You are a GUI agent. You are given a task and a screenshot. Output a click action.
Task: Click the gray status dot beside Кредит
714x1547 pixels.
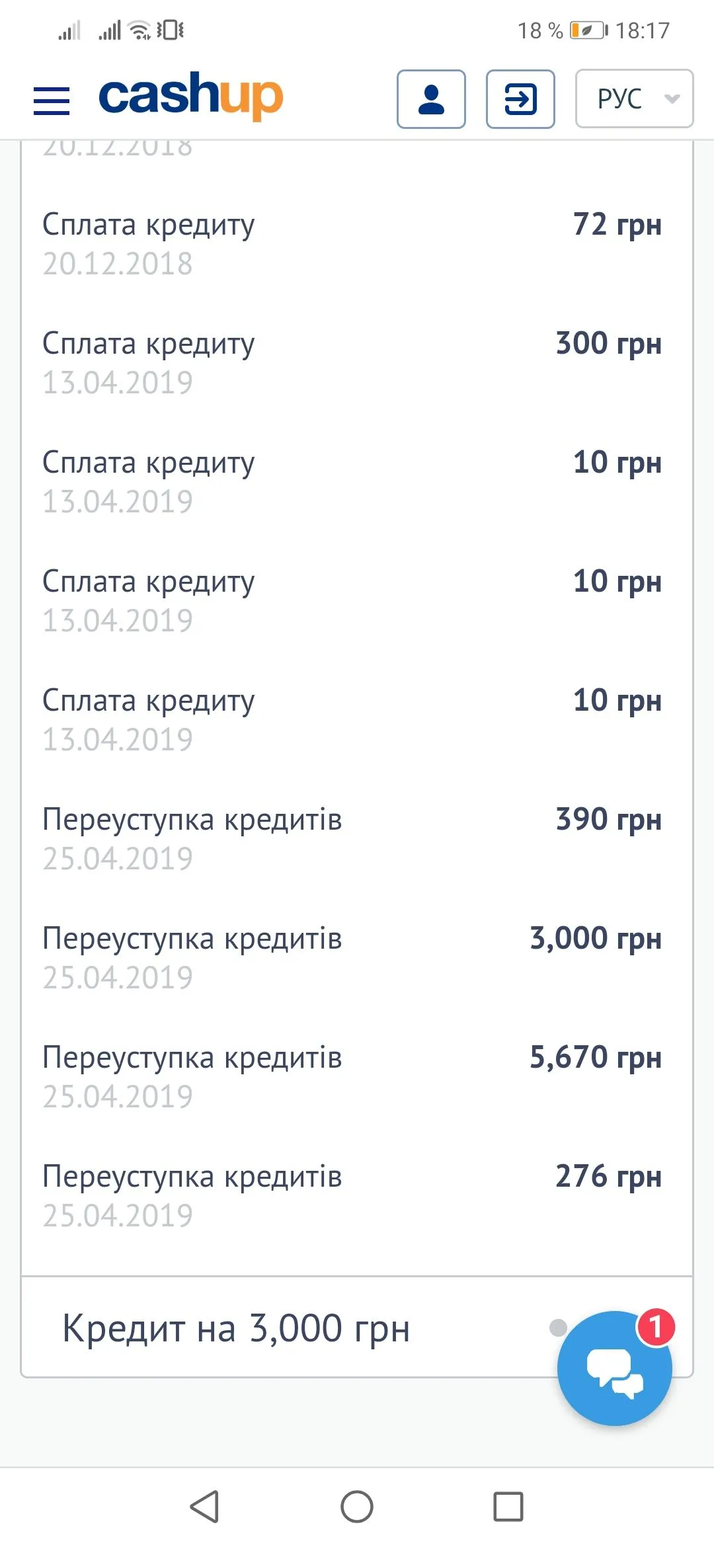pyautogui.click(x=558, y=1327)
